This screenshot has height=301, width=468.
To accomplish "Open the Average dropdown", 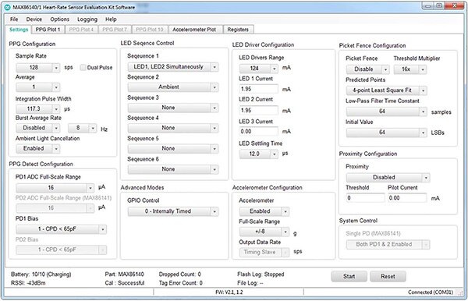I will tap(38, 87).
